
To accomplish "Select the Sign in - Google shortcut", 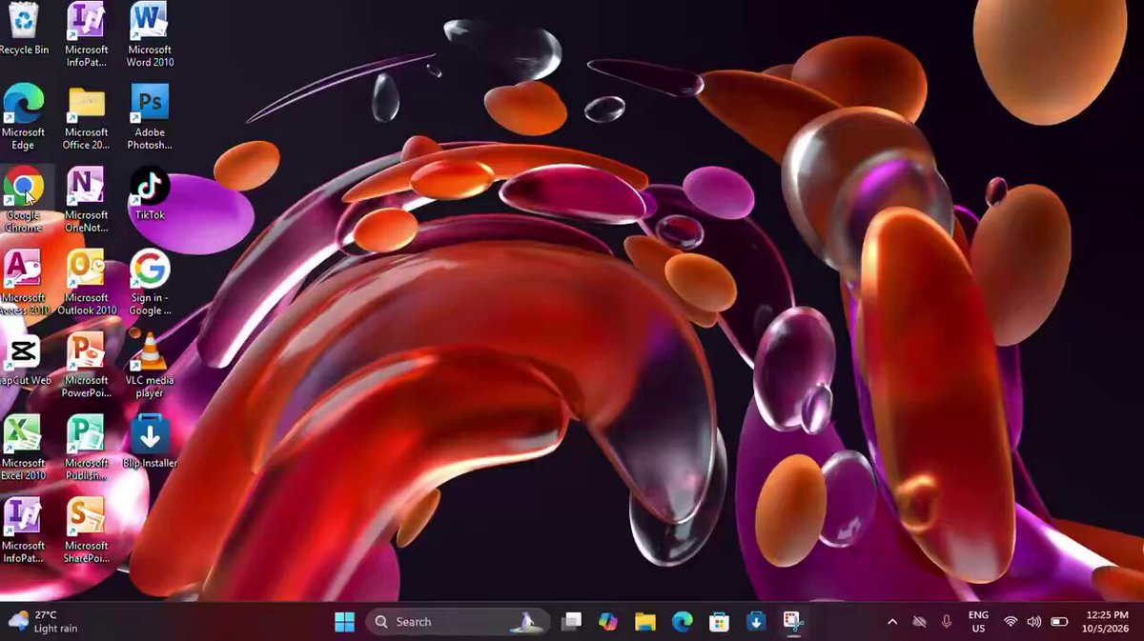I will click(x=150, y=283).
